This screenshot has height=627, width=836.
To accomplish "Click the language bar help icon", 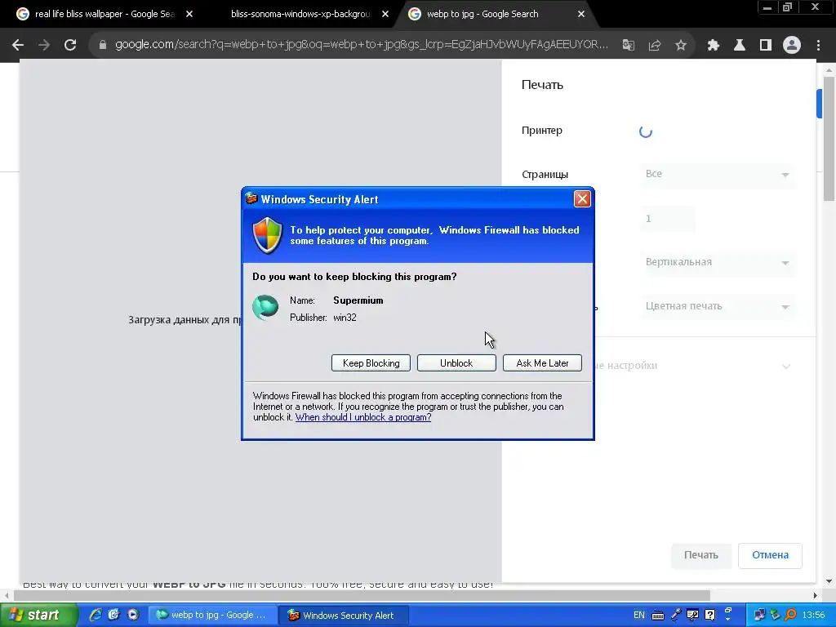I will 710,616.
